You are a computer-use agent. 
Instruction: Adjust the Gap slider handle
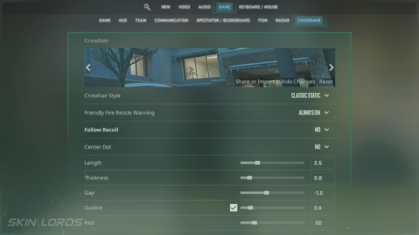point(266,193)
